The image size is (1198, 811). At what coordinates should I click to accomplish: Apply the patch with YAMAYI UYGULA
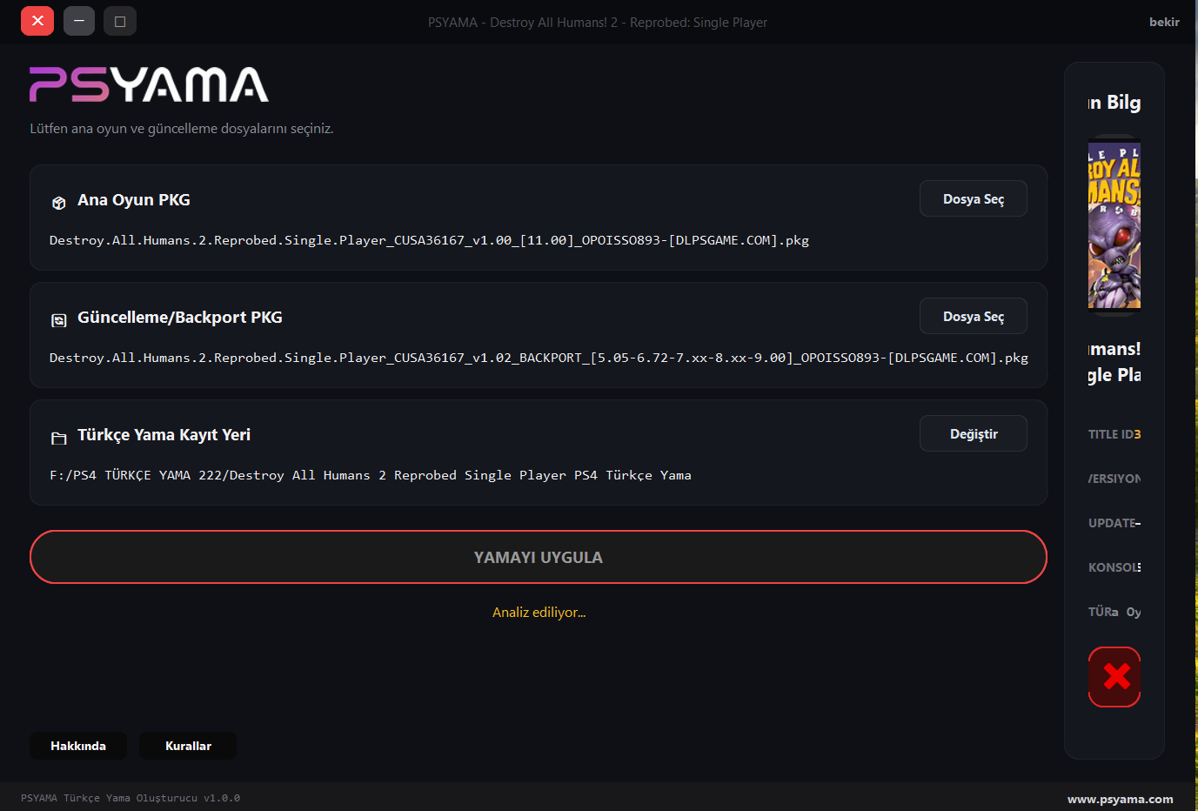coord(539,557)
